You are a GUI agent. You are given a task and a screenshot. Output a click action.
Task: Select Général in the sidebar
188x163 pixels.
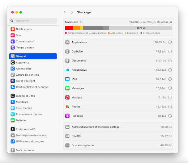tap(33, 56)
